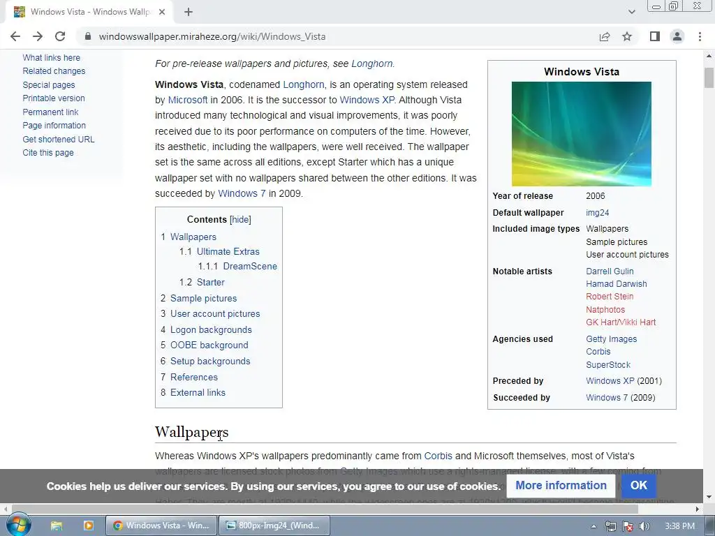Screen dimensions: 715x536
Task: Open the browser side panel
Action: click(655, 36)
